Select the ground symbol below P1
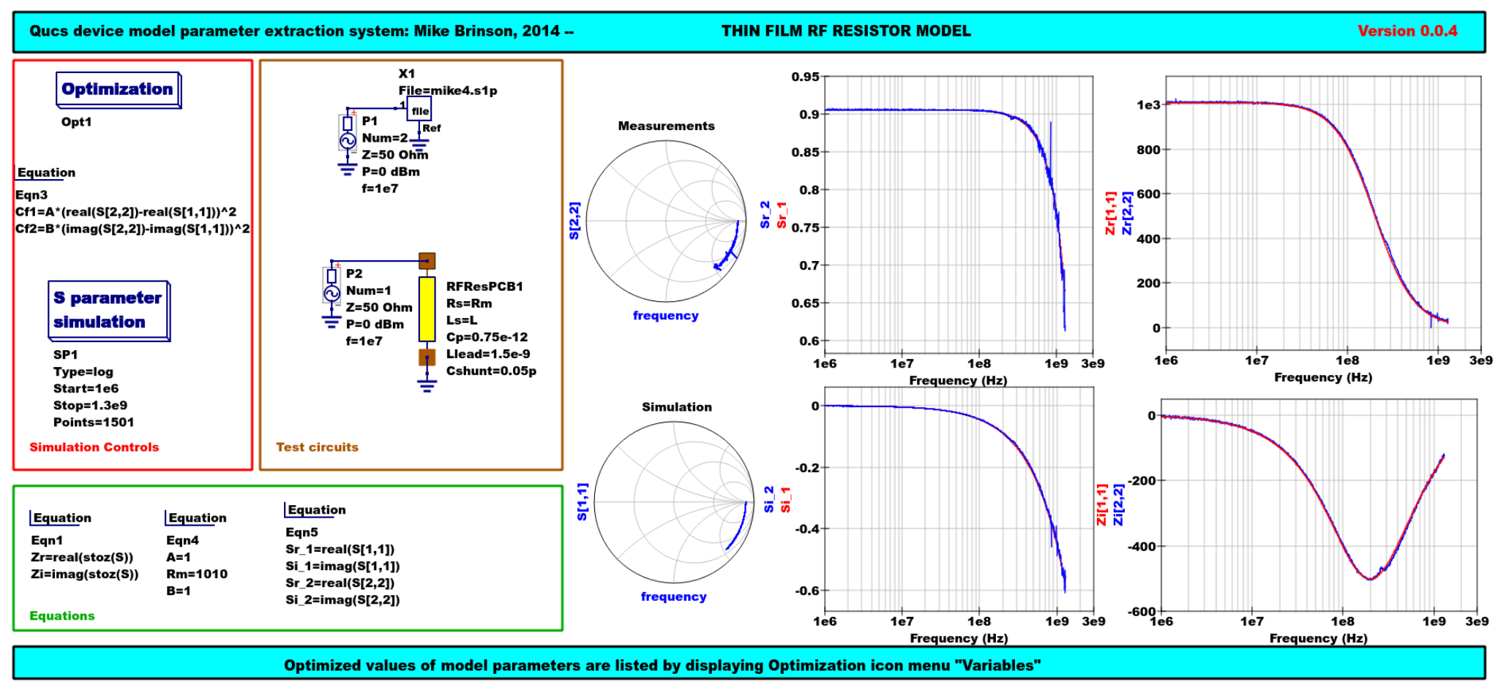1498x690 pixels. [348, 170]
